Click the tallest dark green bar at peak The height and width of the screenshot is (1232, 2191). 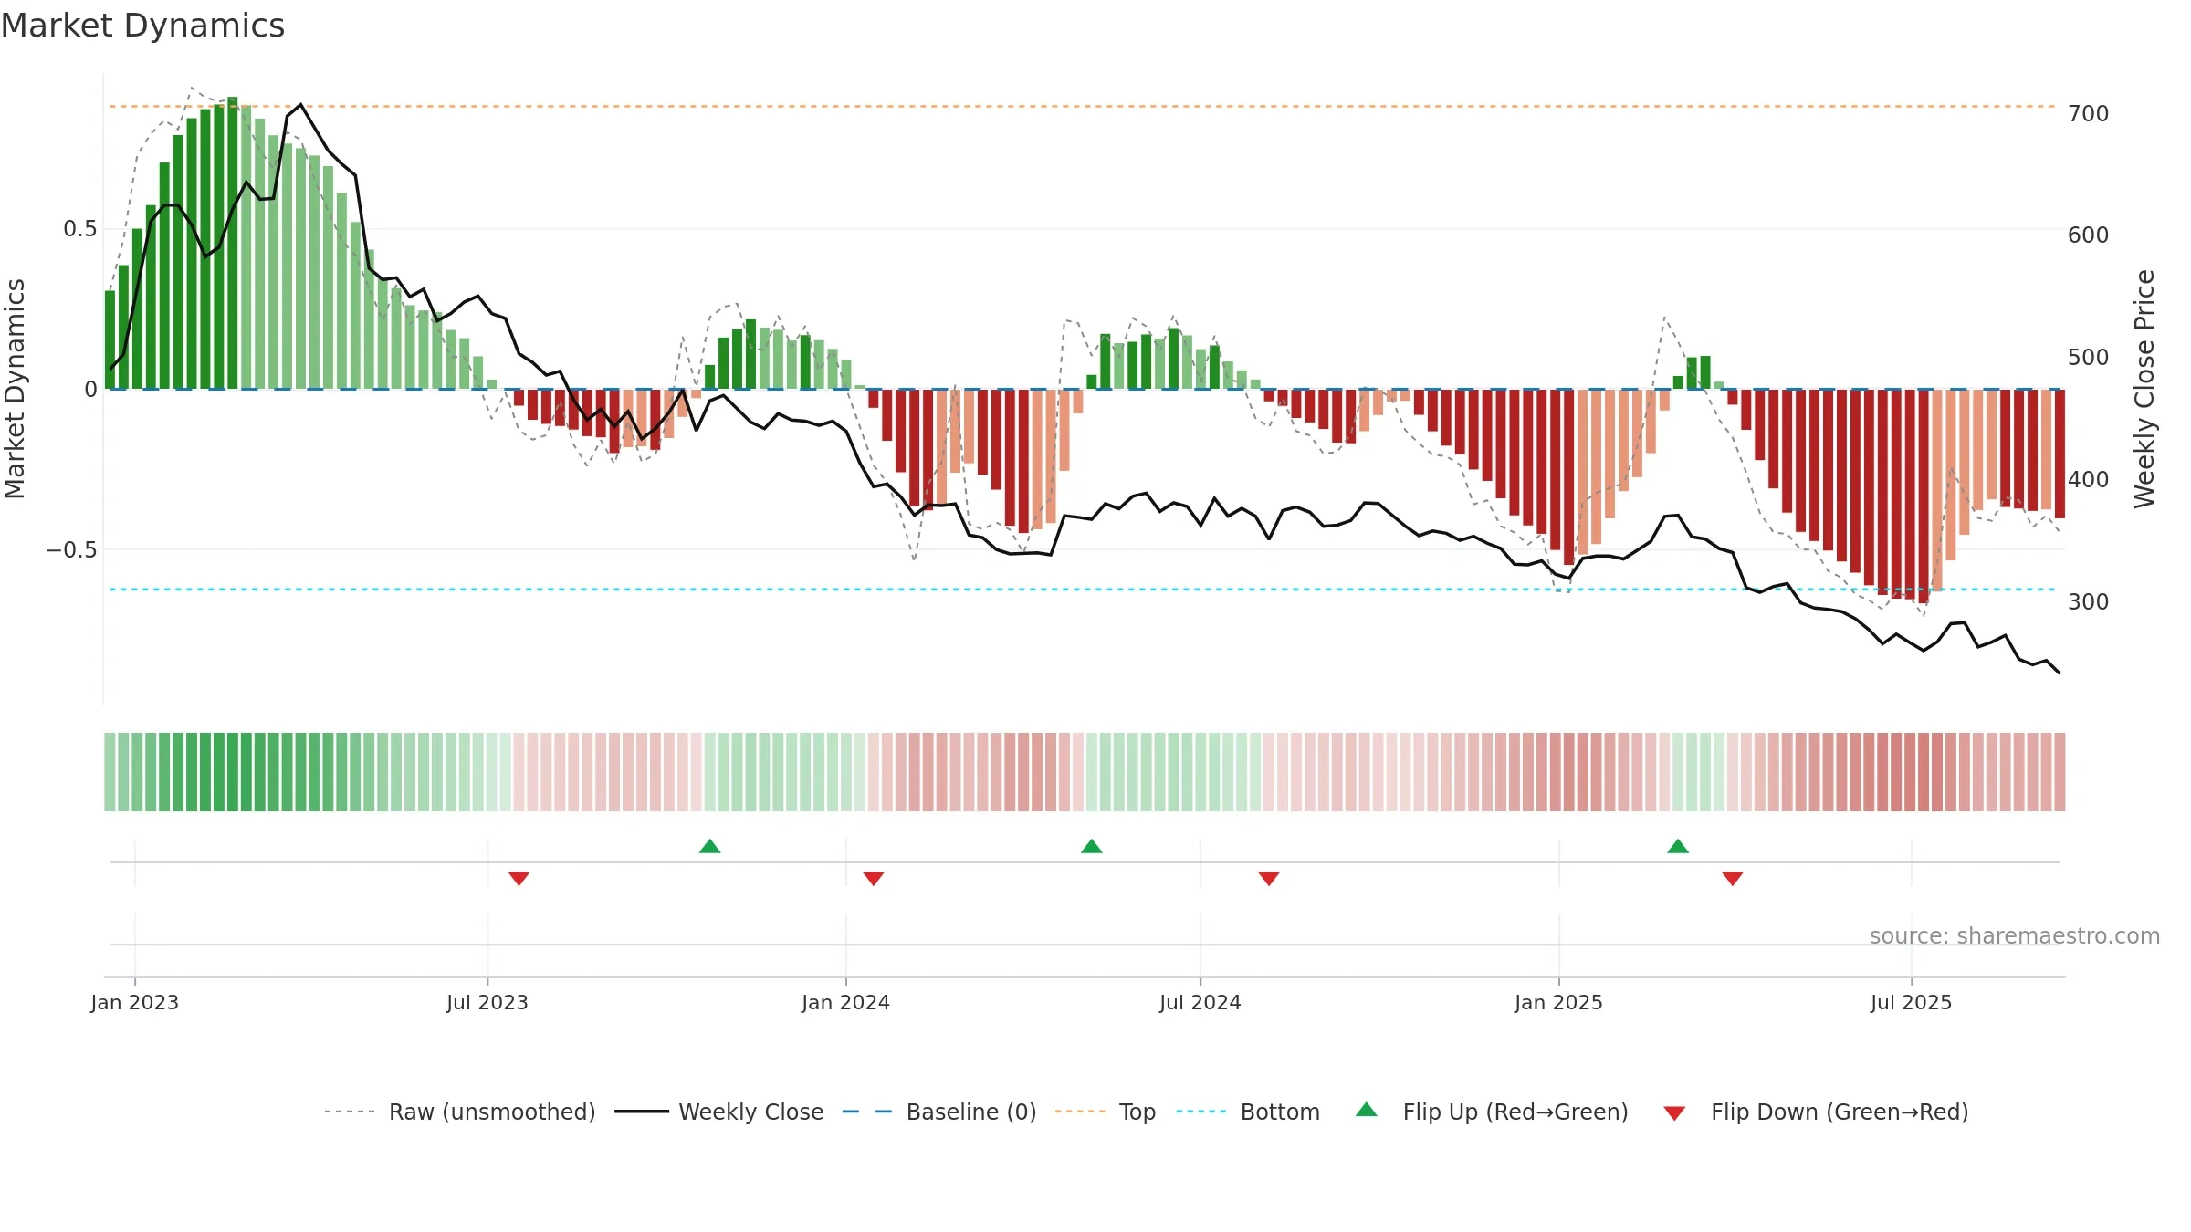tap(233, 243)
